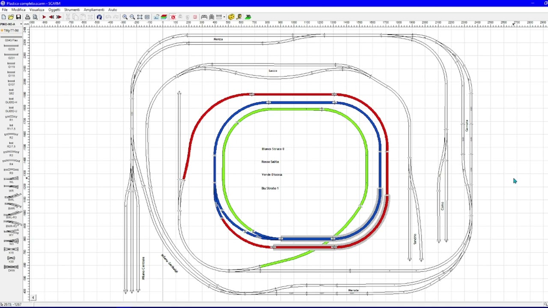Click the single red arrow toolbar icon
The image size is (548, 308).
pos(44,17)
